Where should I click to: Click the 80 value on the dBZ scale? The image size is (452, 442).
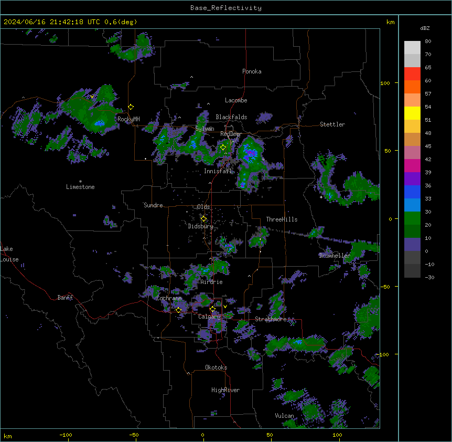pos(428,41)
